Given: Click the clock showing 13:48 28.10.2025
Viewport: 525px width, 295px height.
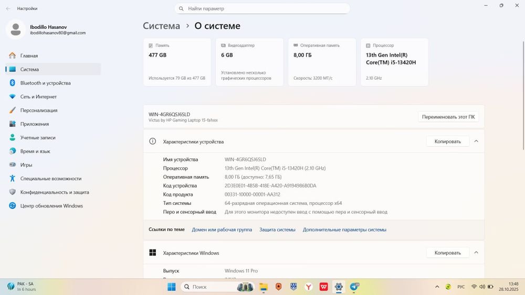Looking at the screenshot, I should 509,287.
